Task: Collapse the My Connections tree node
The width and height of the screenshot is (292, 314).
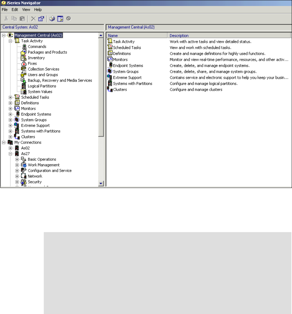Action: tap(4, 142)
